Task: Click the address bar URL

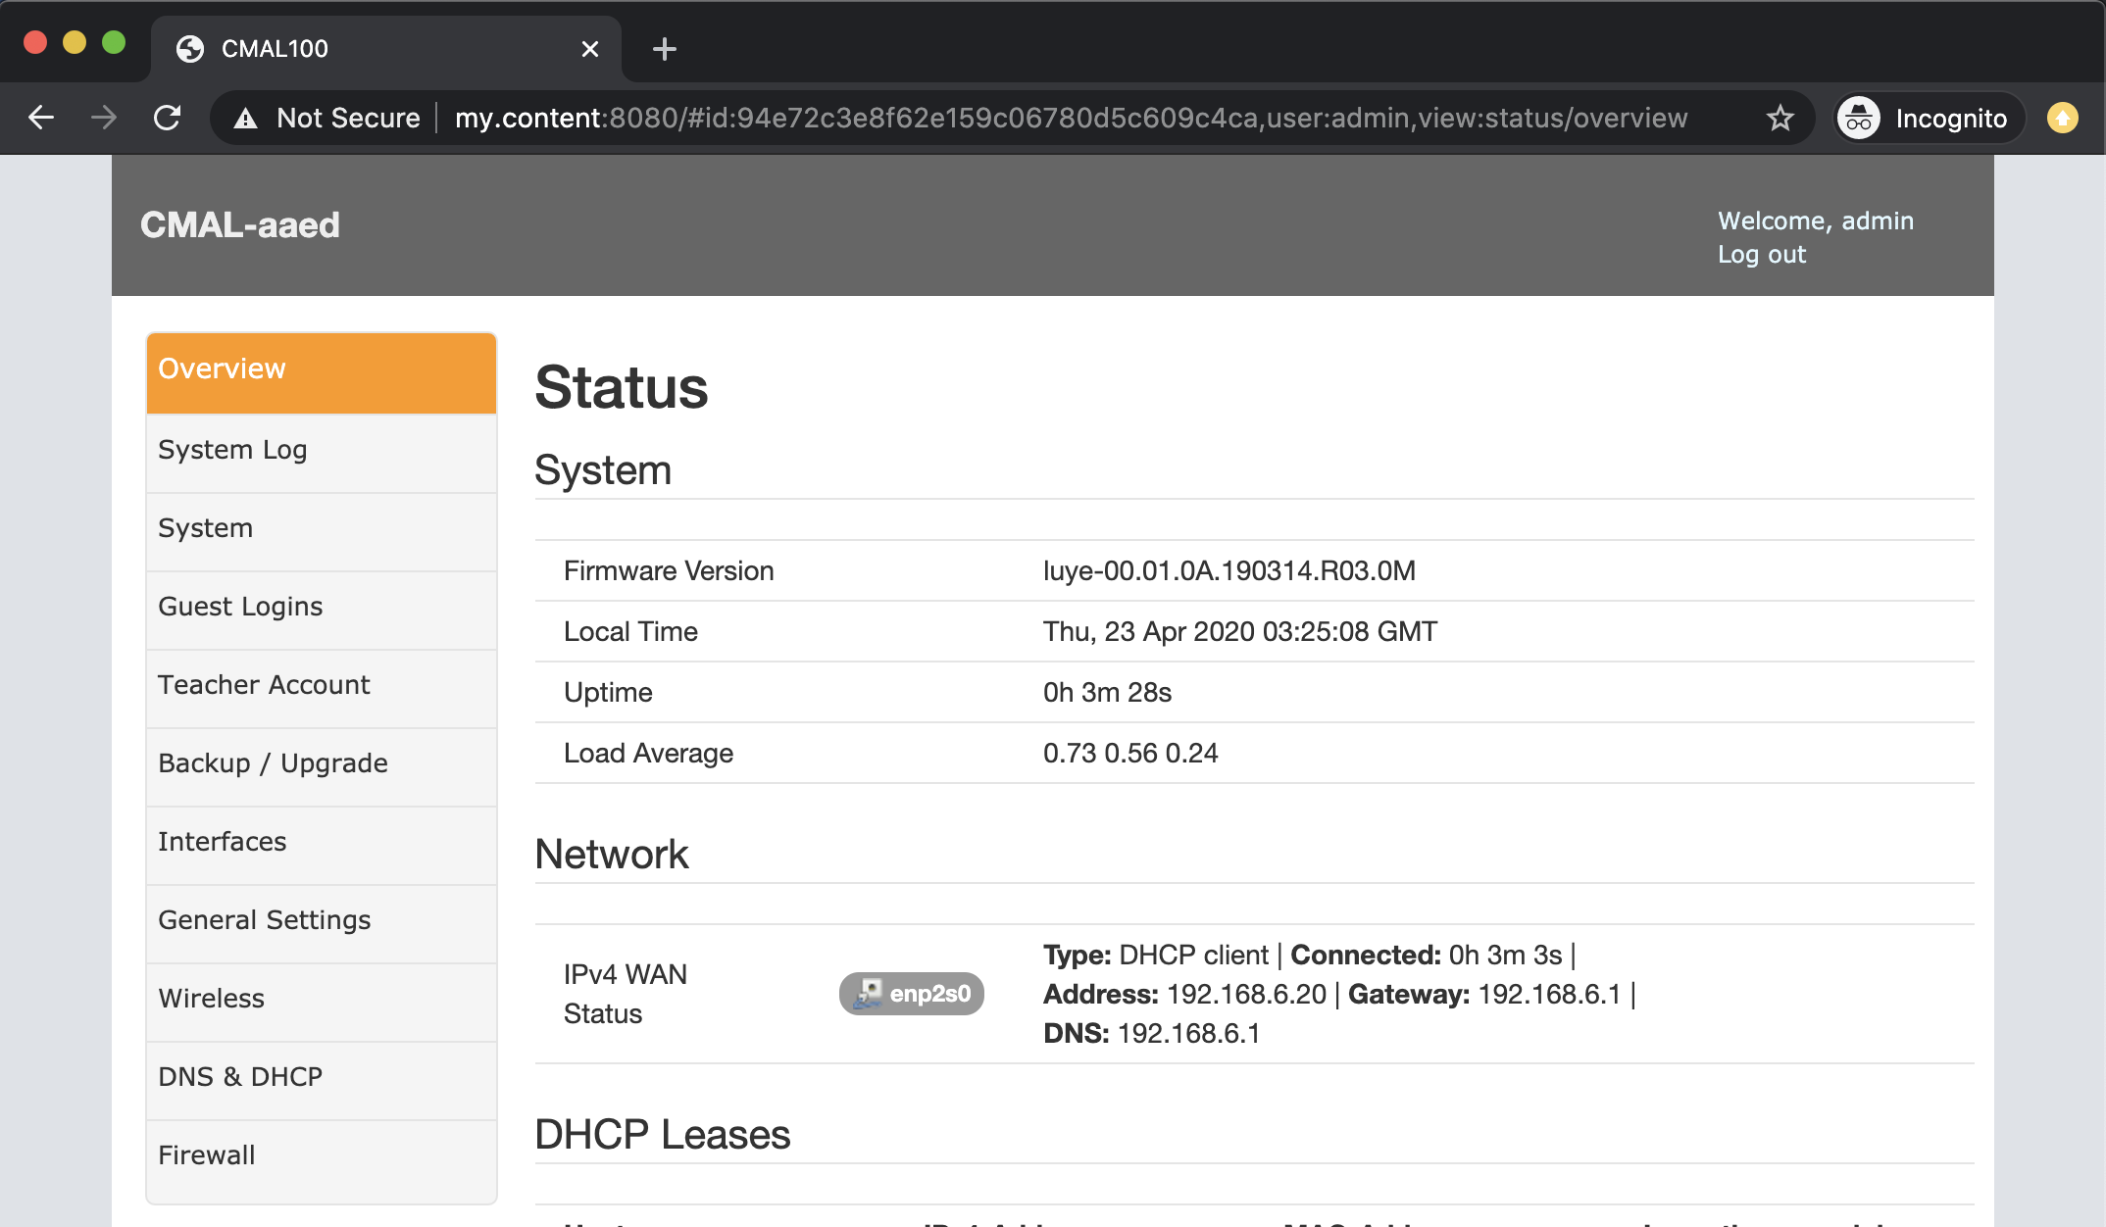Action: tap(1069, 118)
